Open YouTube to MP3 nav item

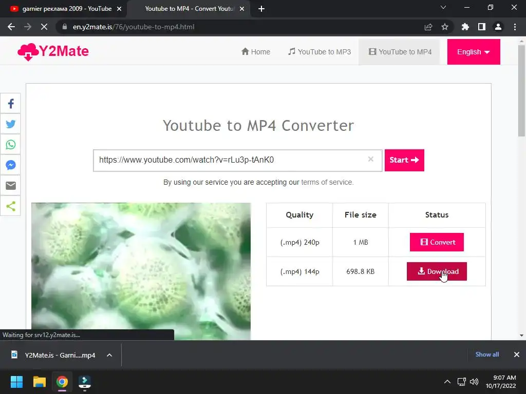click(x=320, y=52)
